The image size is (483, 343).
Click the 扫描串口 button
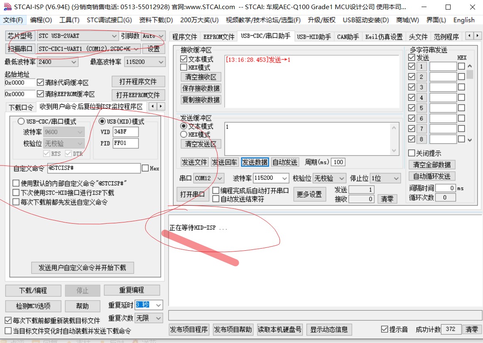[20, 49]
